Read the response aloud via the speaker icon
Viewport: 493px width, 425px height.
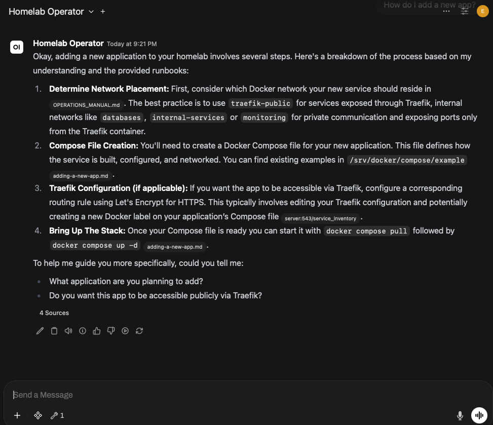pos(68,331)
